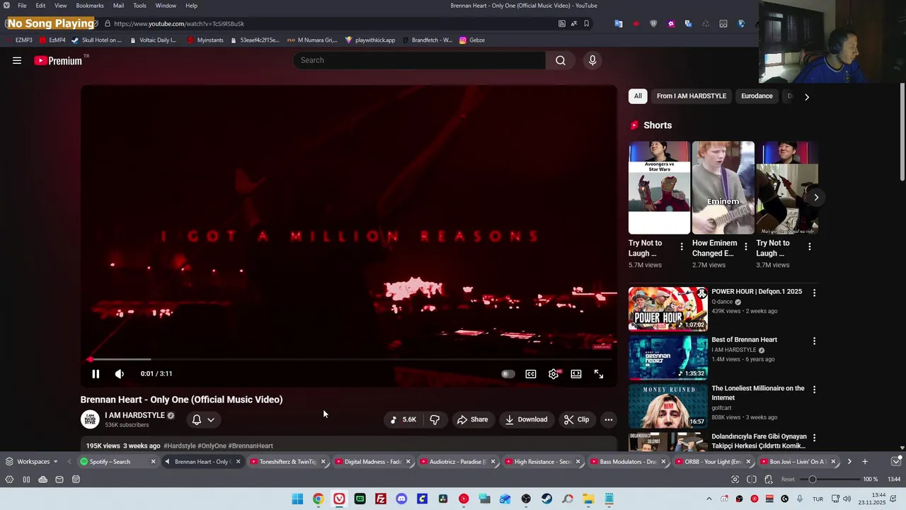Open FileZilla from the taskbar
The height and width of the screenshot is (510, 906).
click(x=381, y=499)
